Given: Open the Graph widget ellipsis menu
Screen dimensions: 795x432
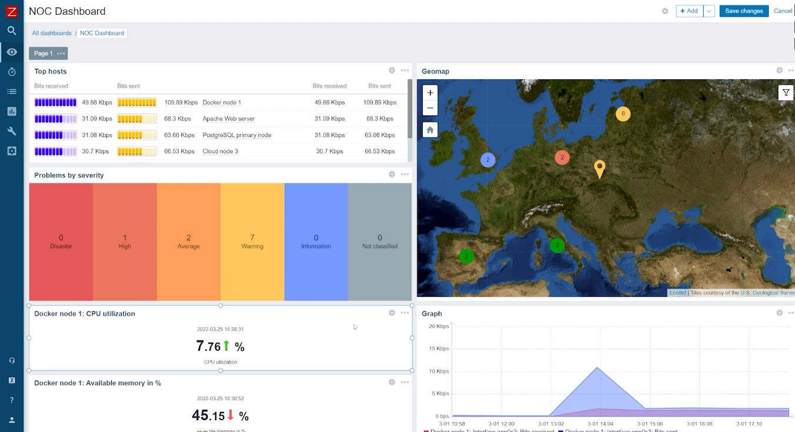Looking at the screenshot, I should click(791, 313).
